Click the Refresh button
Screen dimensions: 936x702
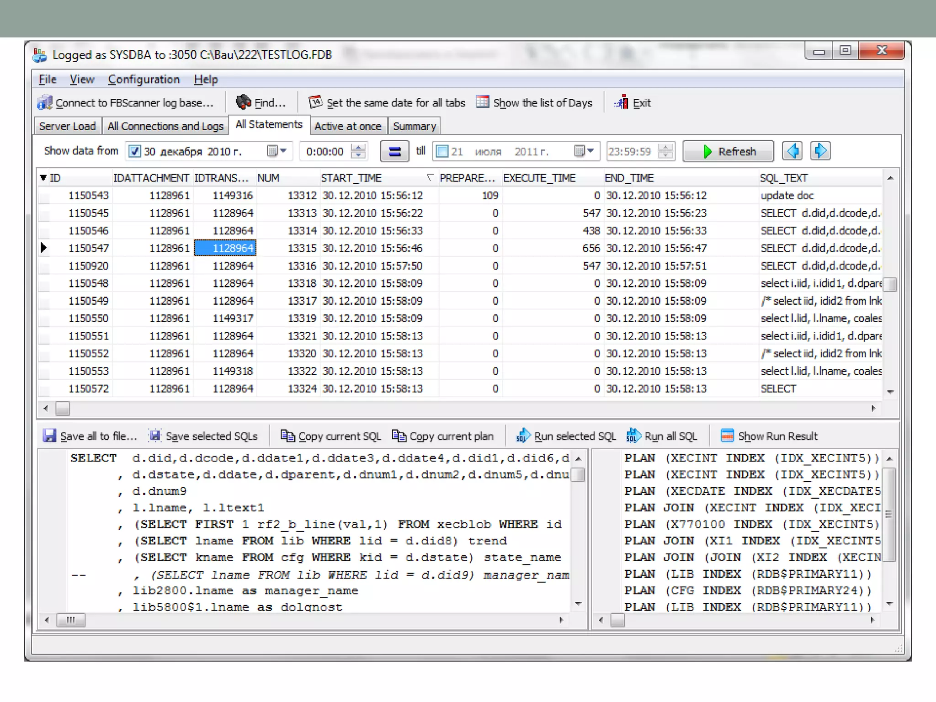click(x=728, y=151)
